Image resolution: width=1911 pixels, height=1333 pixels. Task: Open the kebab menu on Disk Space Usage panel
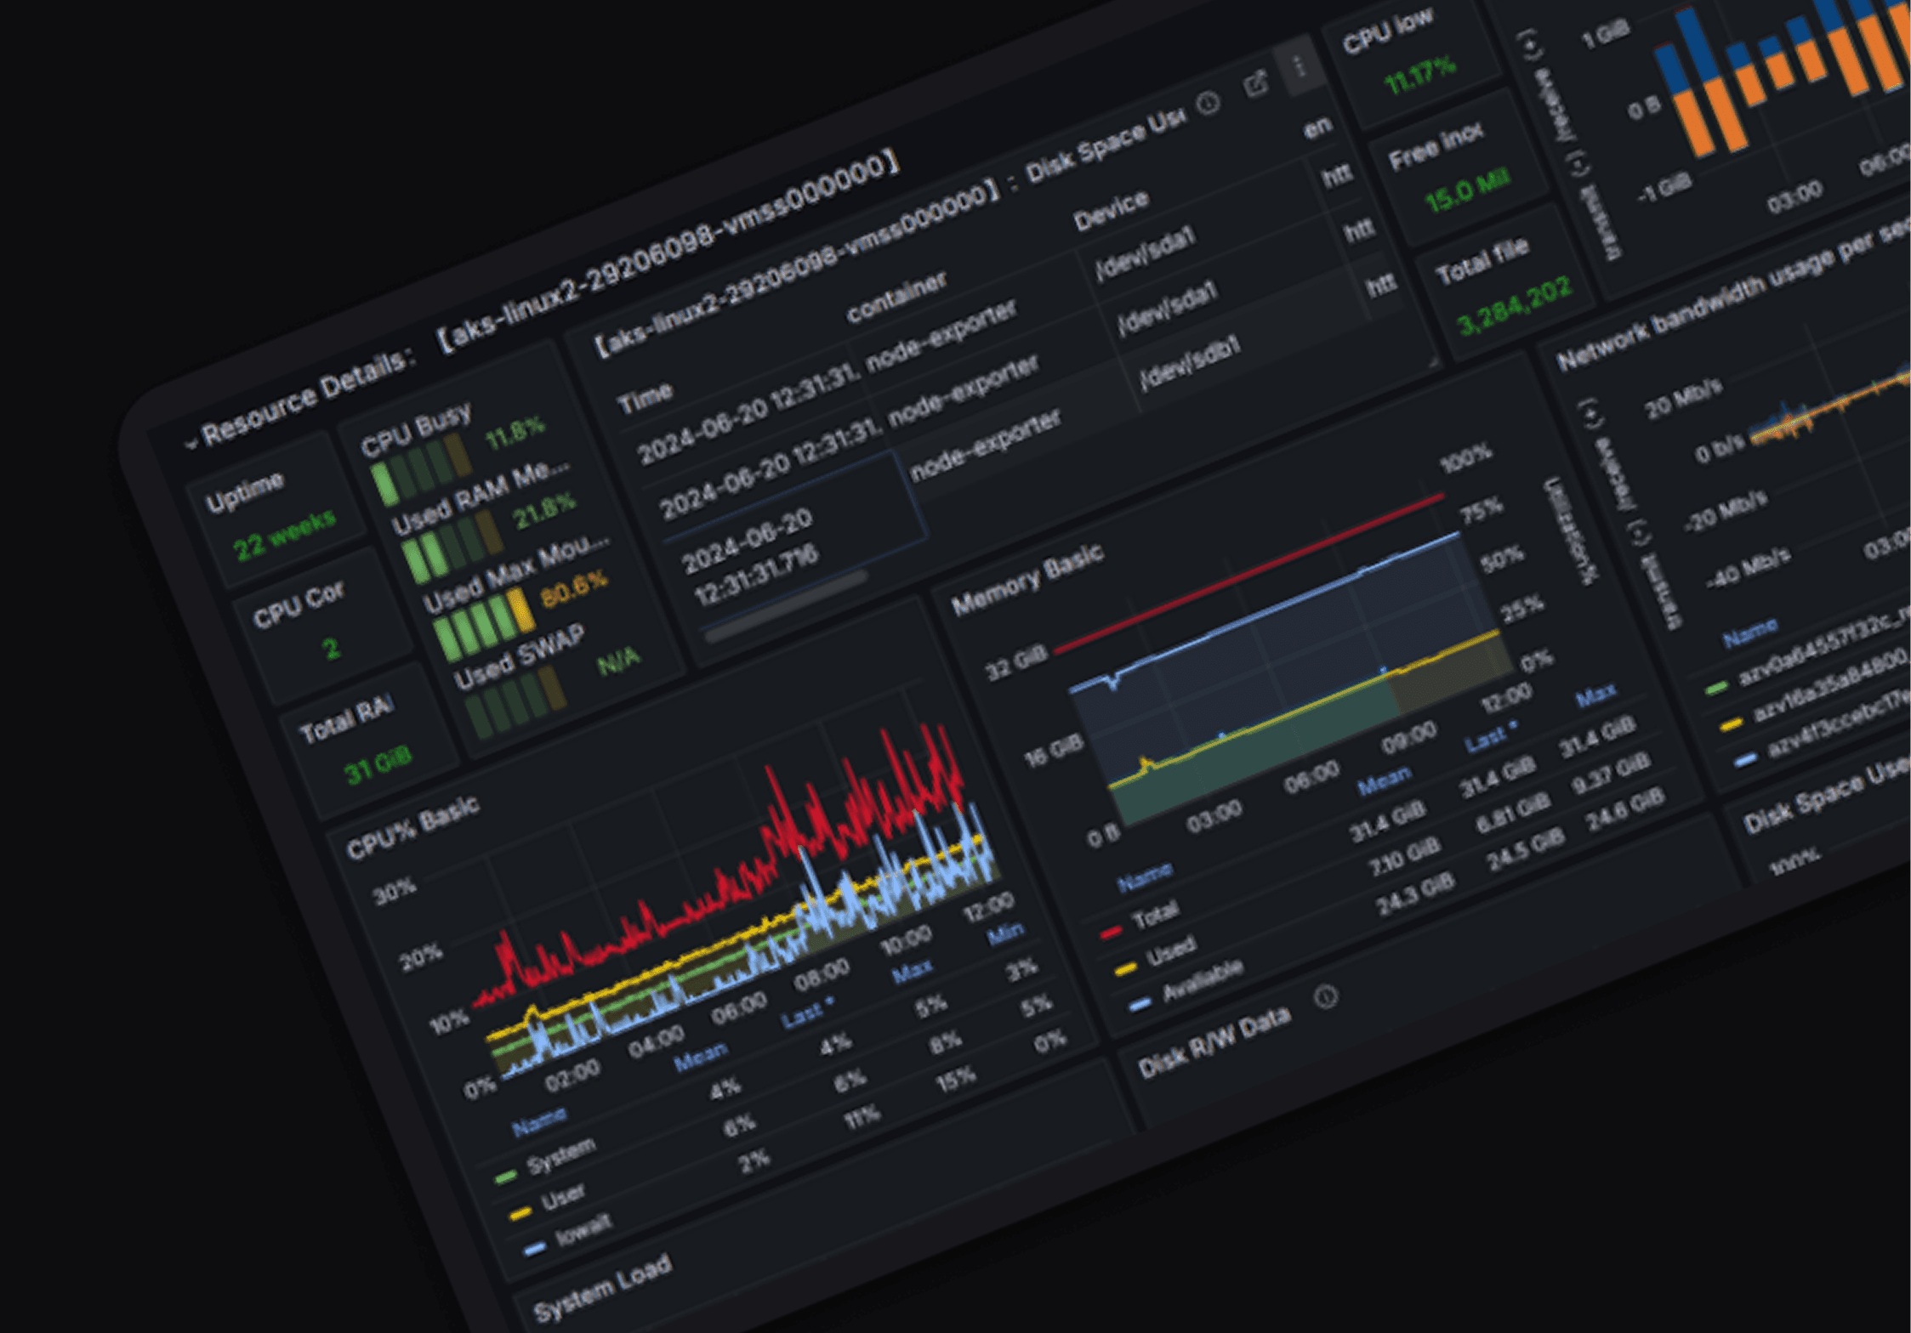coord(1298,65)
